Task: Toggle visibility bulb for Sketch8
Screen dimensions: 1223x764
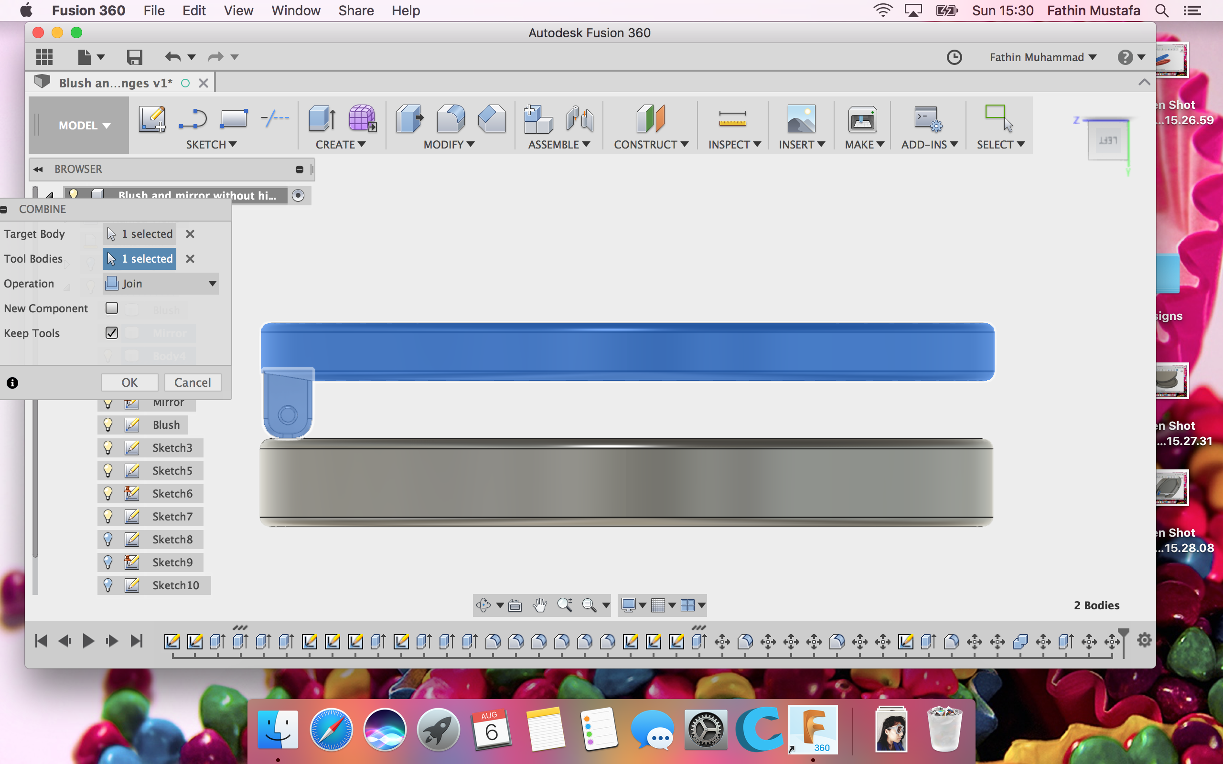Action: [x=107, y=539]
